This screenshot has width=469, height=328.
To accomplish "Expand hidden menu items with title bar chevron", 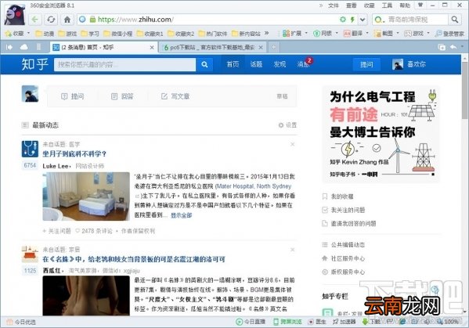I will (321, 5).
